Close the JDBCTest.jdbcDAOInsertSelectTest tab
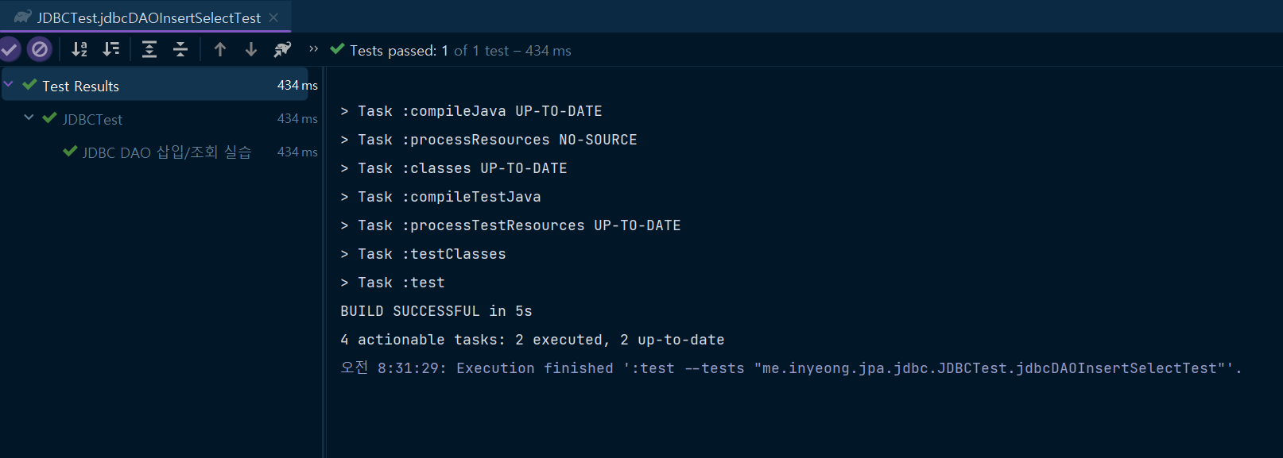The image size is (1283, 458). point(273,17)
